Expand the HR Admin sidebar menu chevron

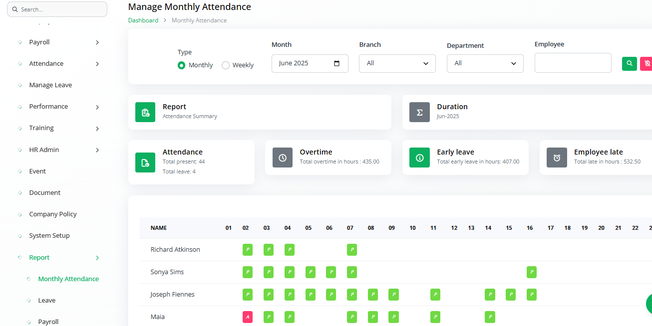[97, 150]
